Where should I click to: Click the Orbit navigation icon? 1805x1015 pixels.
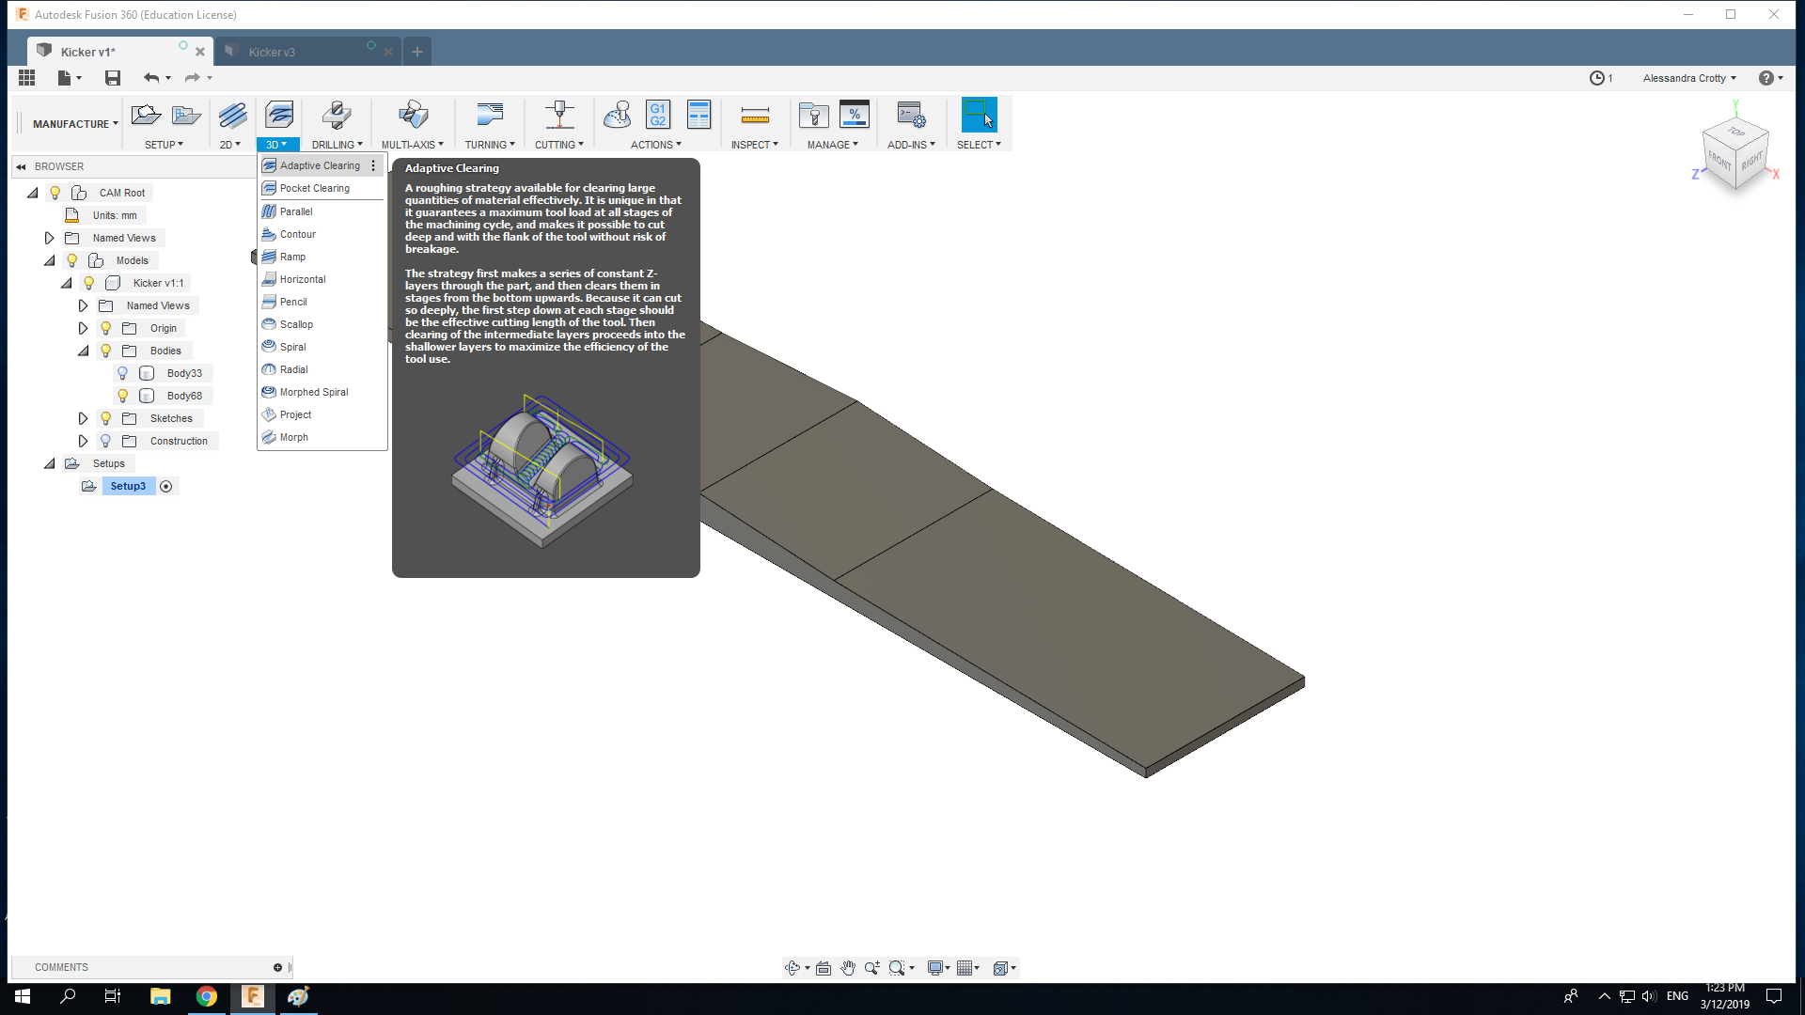[793, 968]
